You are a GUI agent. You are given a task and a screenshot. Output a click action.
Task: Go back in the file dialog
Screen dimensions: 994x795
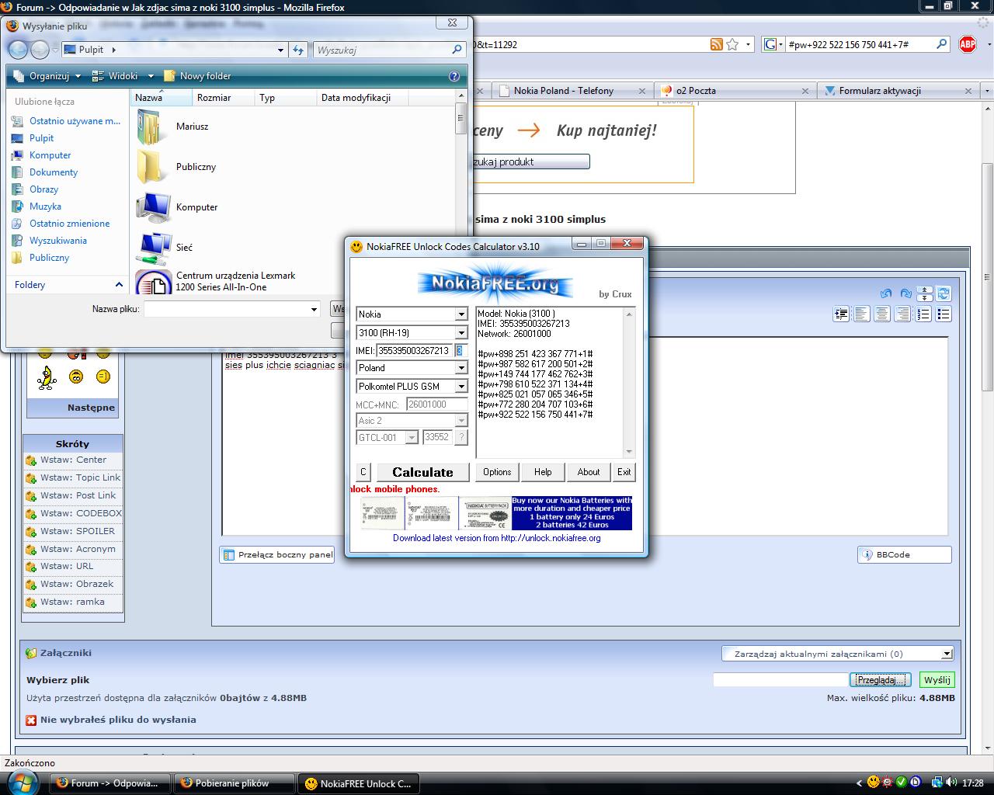[18, 50]
